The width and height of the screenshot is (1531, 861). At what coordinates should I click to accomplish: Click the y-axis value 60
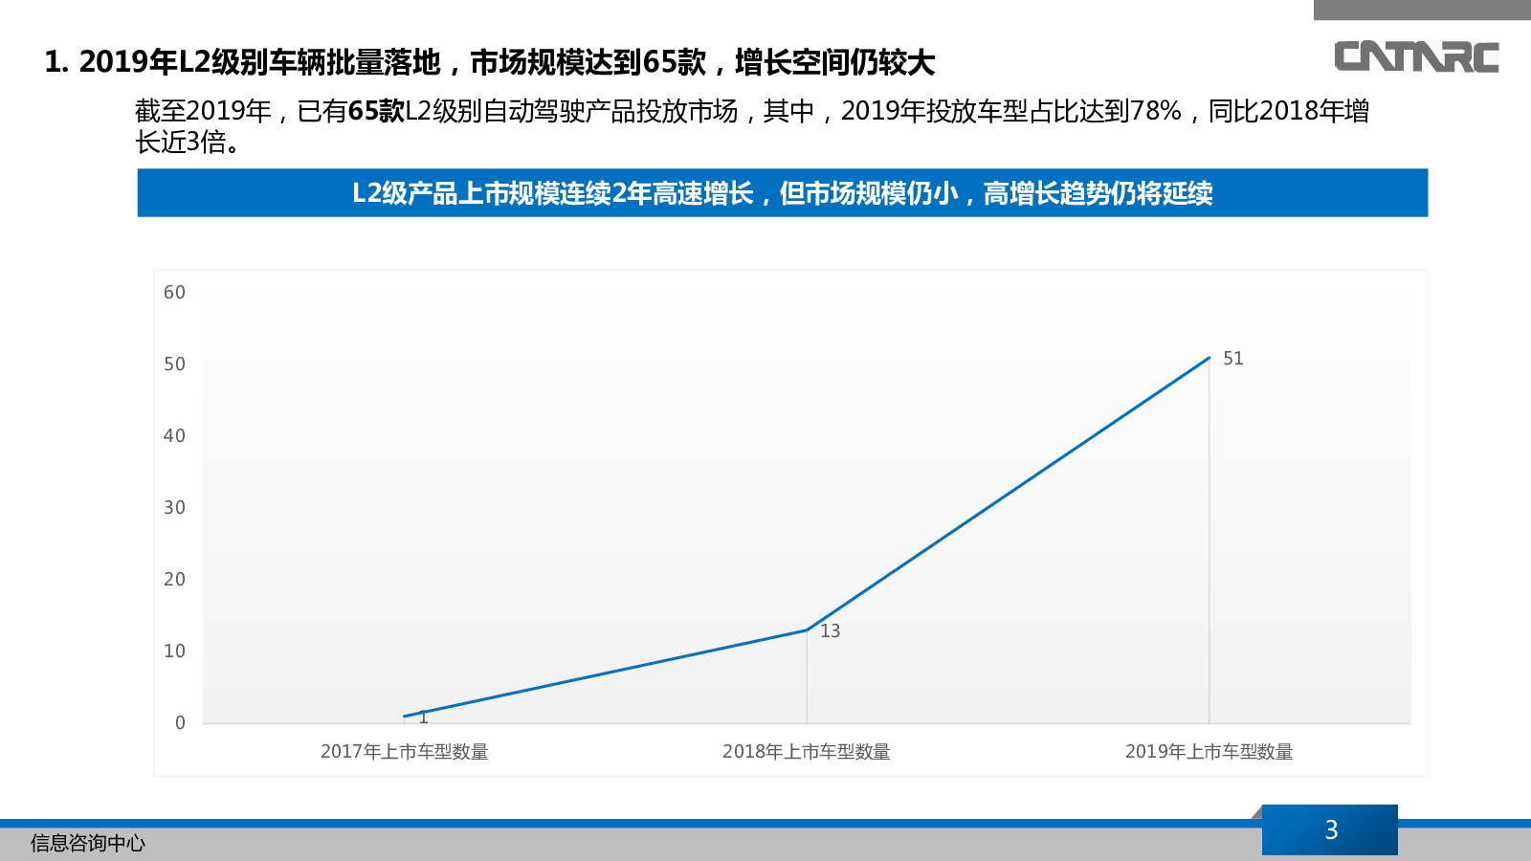pyautogui.click(x=174, y=293)
